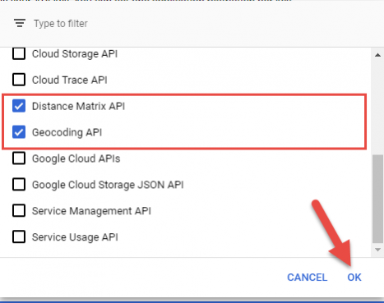
Task: Check the Service Management API checkbox
Action: click(x=19, y=210)
